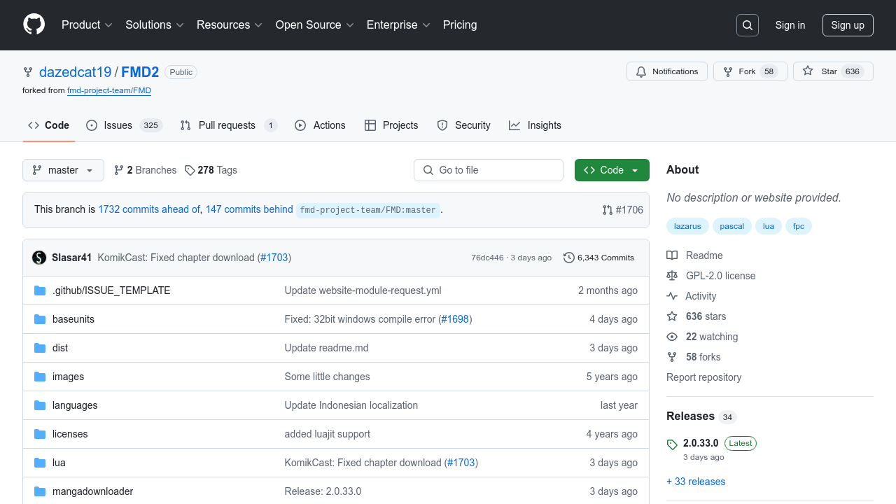The width and height of the screenshot is (896, 504).
Task: Click the Notifications button
Action: pos(666,71)
